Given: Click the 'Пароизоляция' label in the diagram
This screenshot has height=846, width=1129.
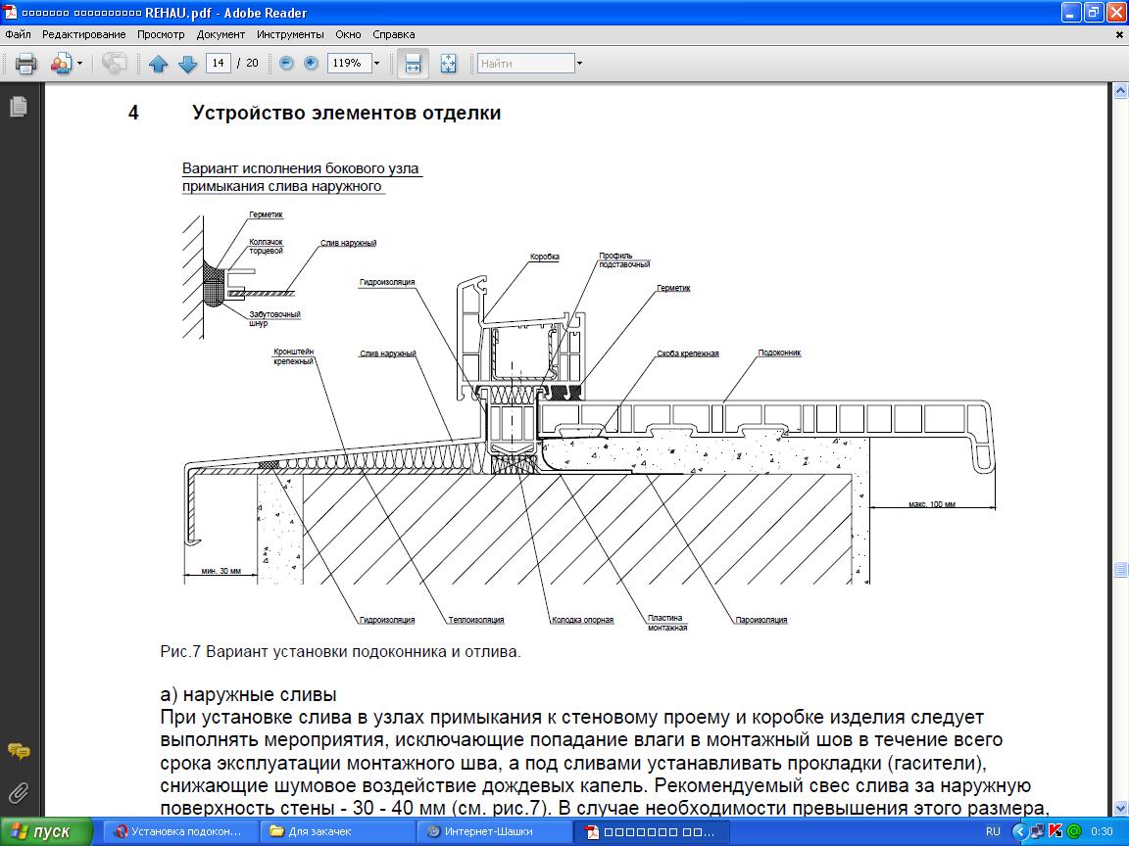Looking at the screenshot, I should 761,620.
